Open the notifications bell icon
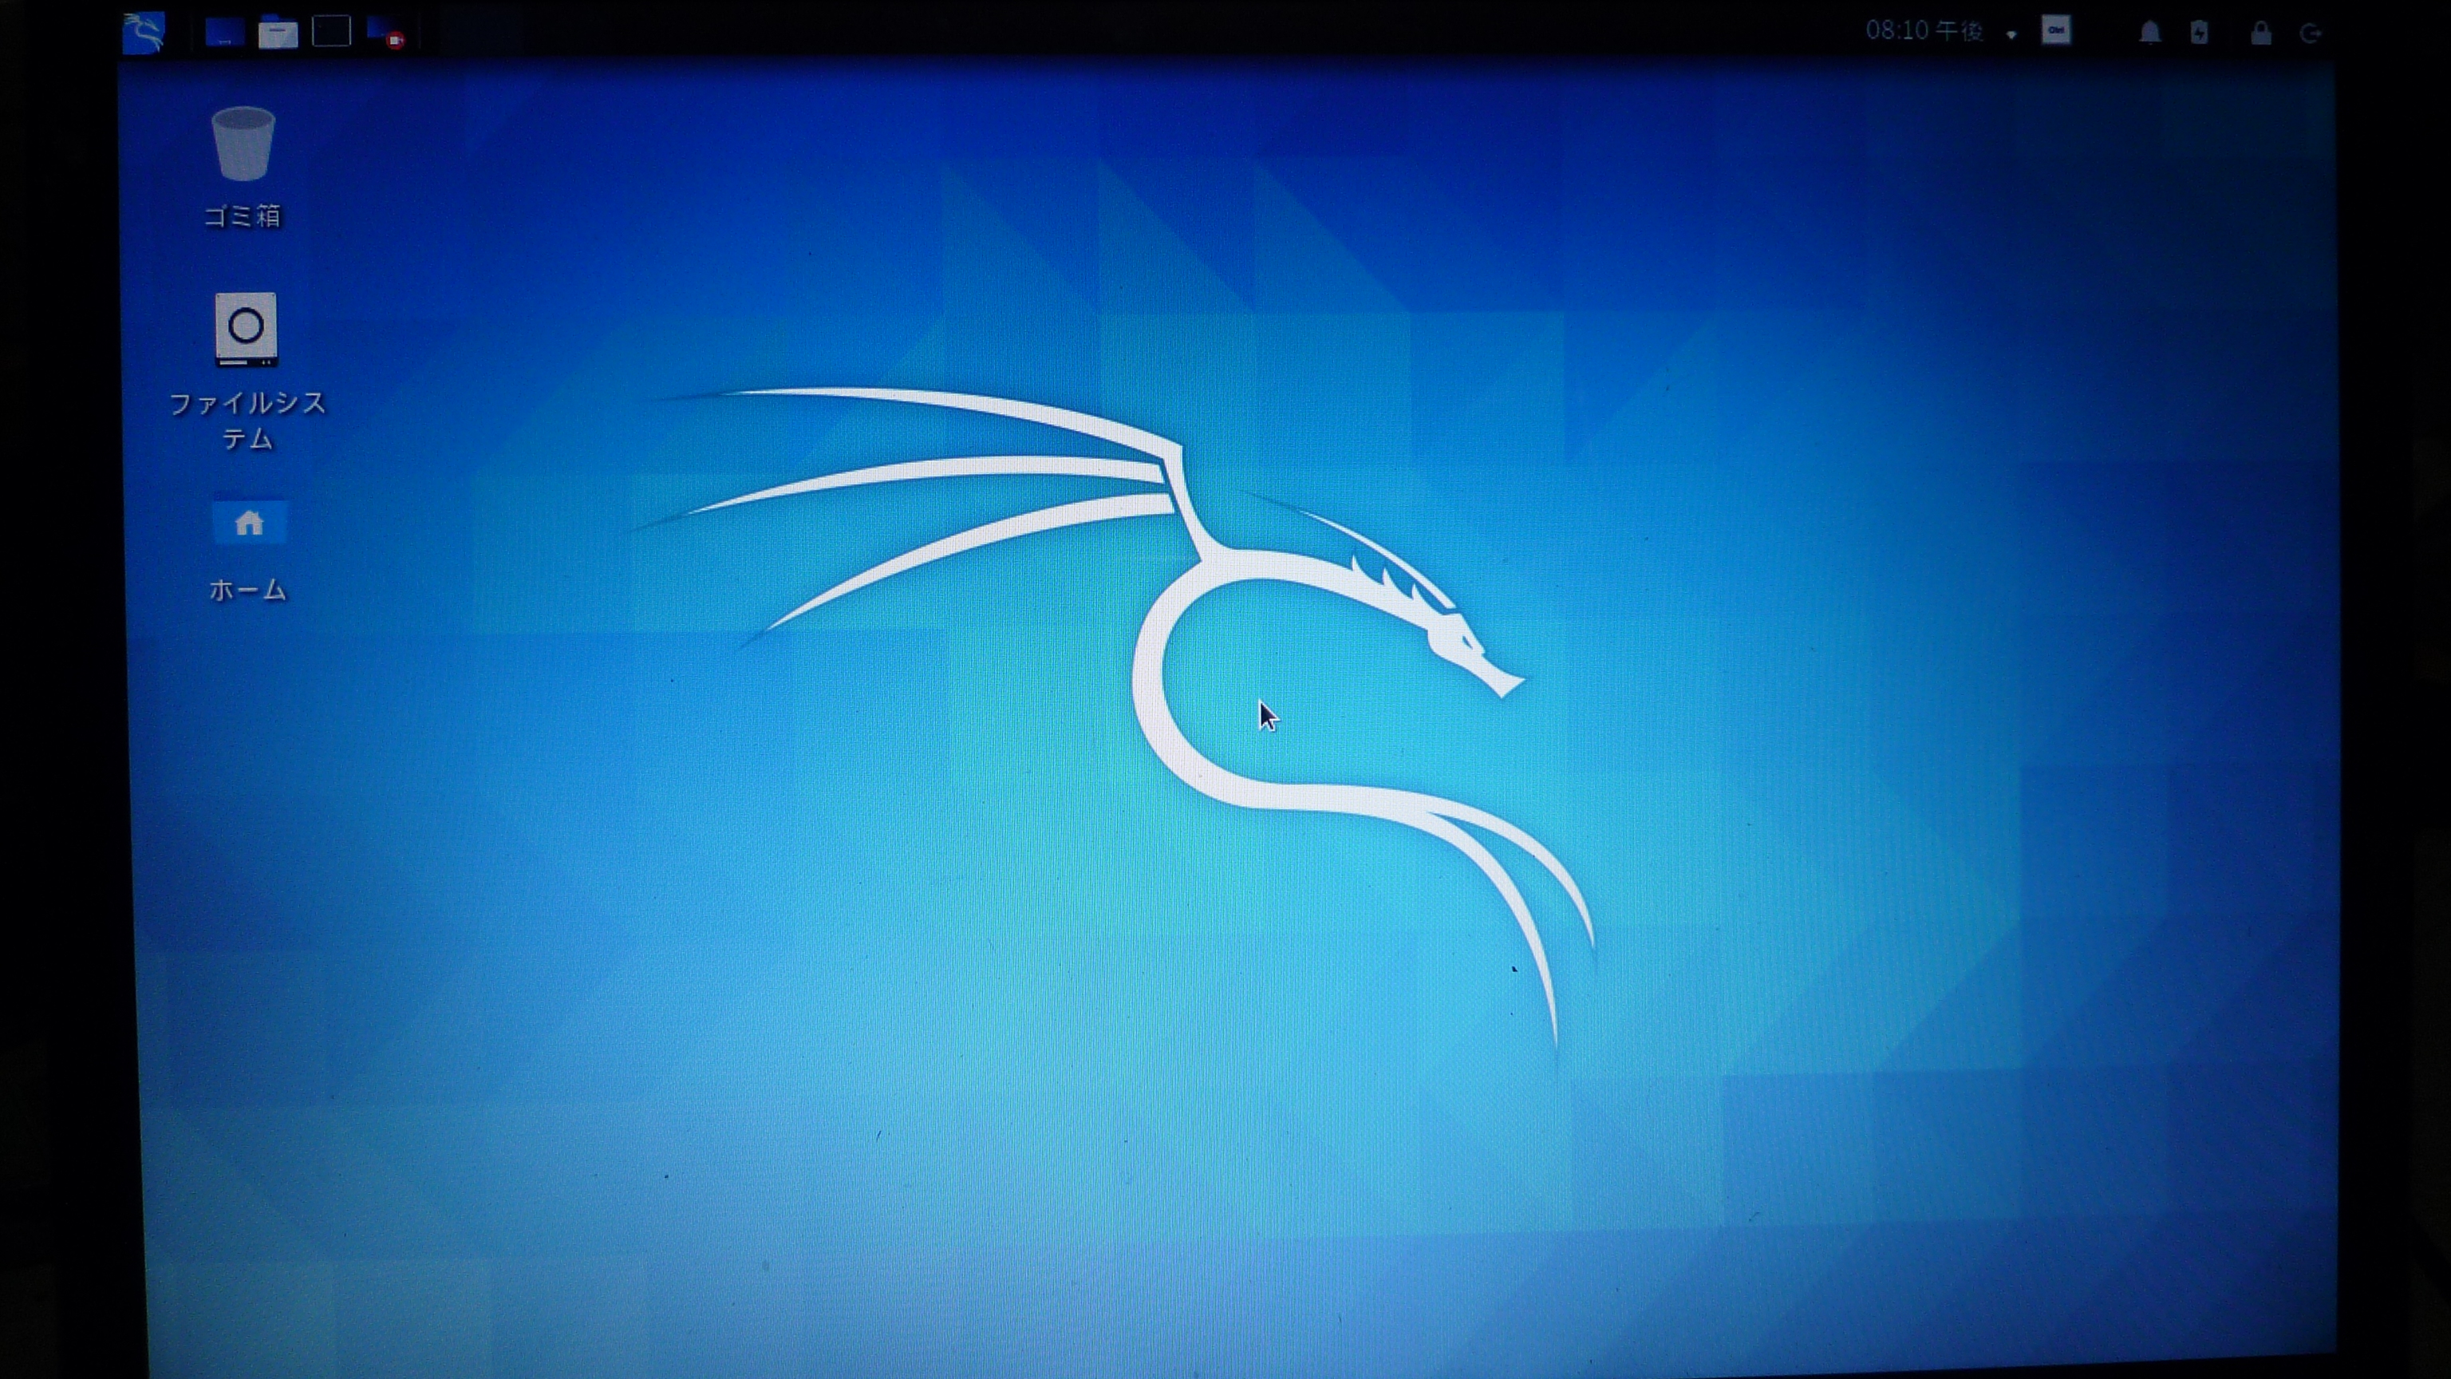The image size is (2451, 1379). pos(2149,34)
